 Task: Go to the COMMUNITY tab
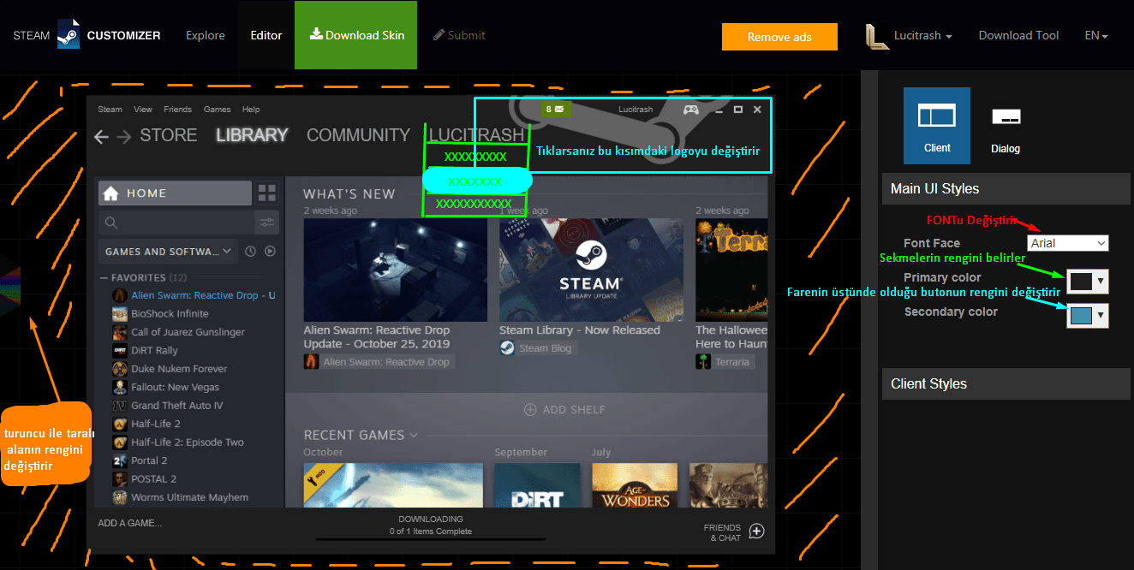click(358, 135)
